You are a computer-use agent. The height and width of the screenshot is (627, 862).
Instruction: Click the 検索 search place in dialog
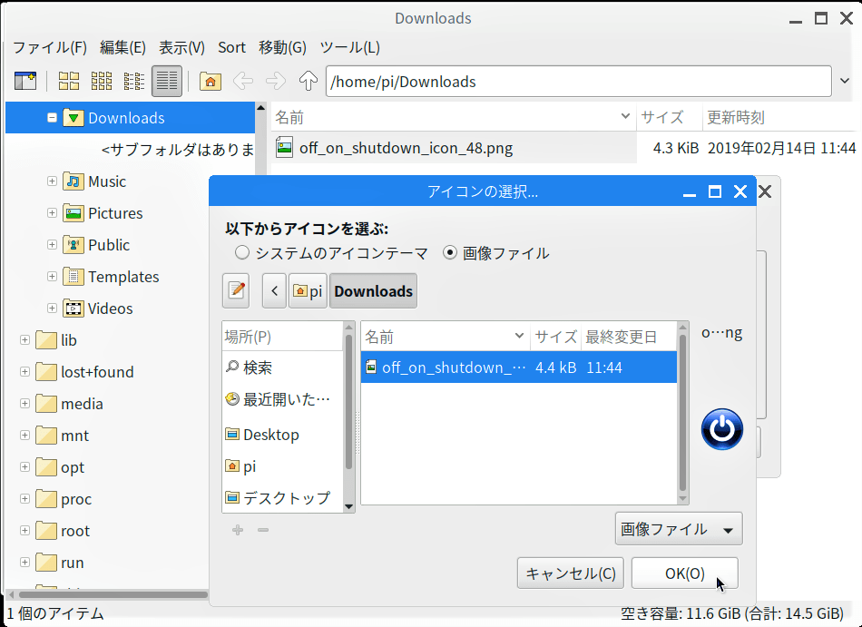click(282, 367)
